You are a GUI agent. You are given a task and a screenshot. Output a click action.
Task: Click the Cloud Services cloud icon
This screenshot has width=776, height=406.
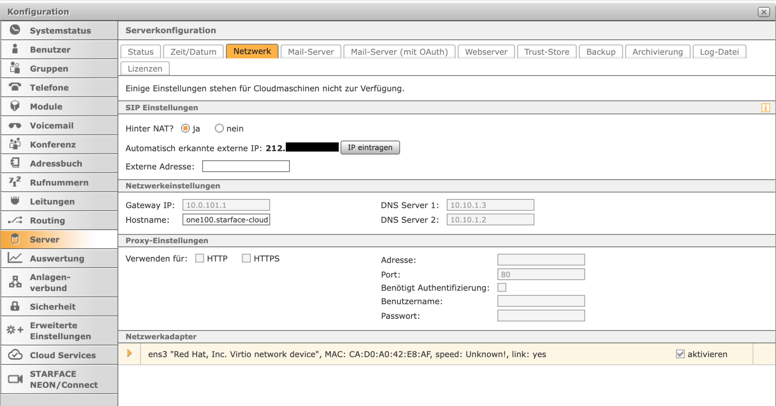15,354
